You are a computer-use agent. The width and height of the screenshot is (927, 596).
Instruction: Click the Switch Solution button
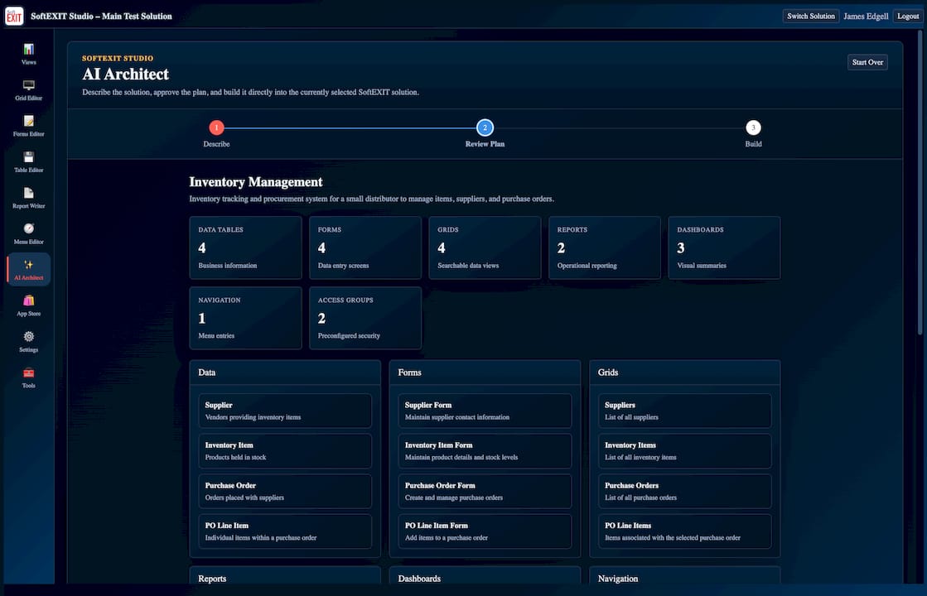click(810, 16)
